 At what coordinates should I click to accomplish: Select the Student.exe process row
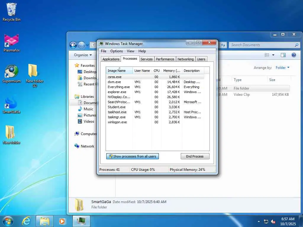(x=155, y=107)
